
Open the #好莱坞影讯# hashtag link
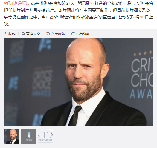point(17,4)
